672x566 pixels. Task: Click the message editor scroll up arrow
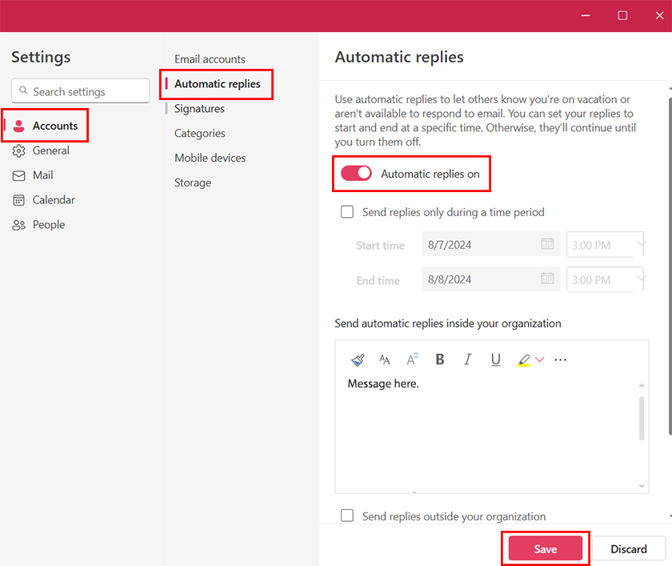(642, 386)
